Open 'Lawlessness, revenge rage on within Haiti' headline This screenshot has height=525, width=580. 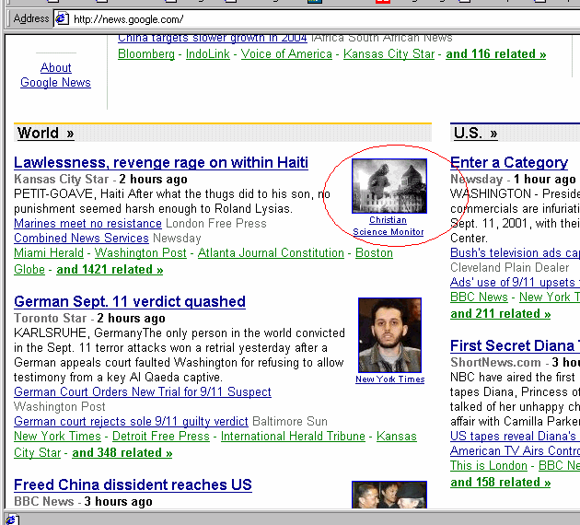click(x=161, y=162)
